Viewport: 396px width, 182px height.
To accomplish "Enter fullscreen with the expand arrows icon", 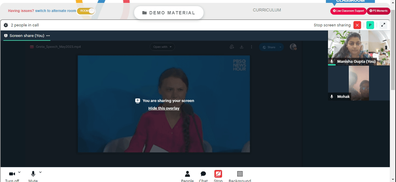I will (383, 25).
